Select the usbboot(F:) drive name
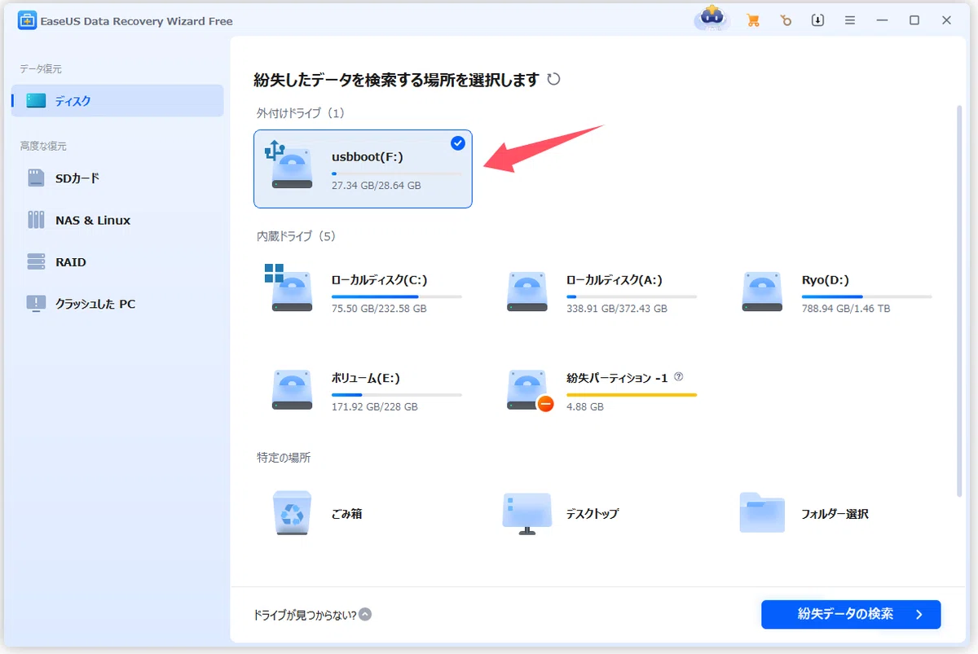978x654 pixels. point(367,156)
